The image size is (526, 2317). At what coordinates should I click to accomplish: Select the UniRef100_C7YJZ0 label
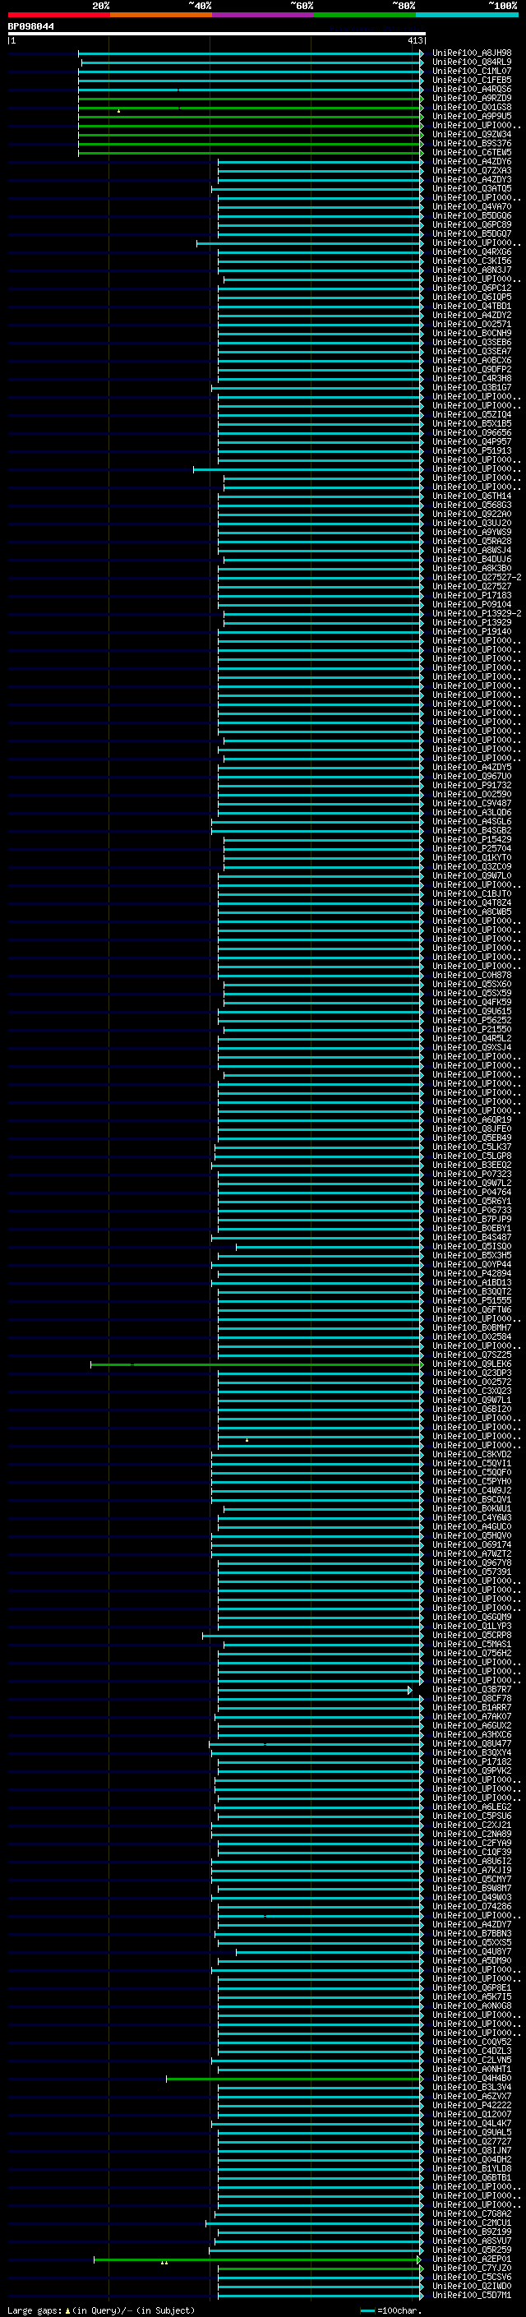[x=471, y=2268]
